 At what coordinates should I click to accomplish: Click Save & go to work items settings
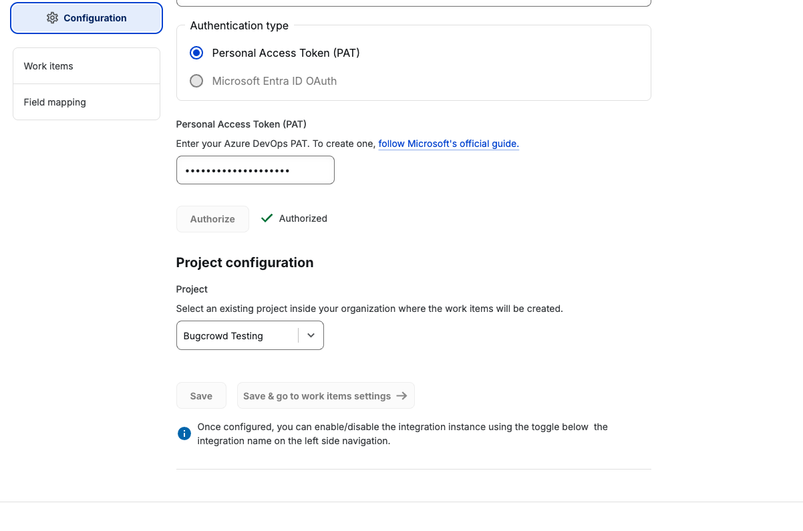[x=317, y=396]
